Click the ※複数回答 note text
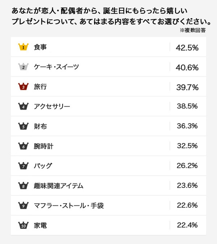This screenshot has width=217, height=244. [193, 30]
